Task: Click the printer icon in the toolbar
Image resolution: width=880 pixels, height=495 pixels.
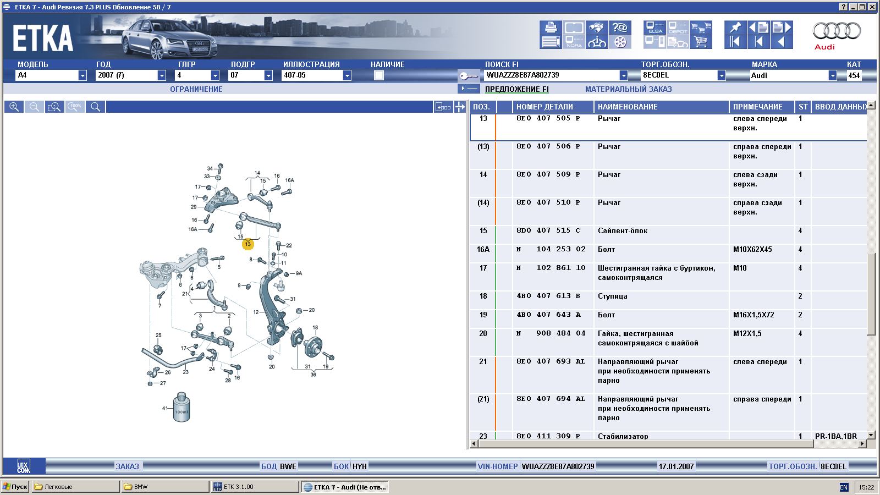Action: click(x=551, y=28)
